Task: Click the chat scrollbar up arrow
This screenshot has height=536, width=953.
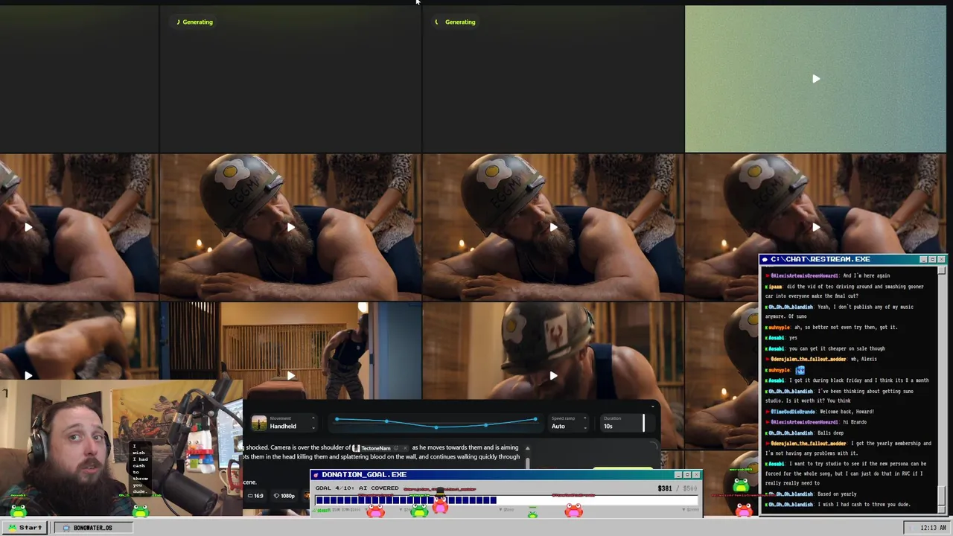Action: tap(942, 270)
